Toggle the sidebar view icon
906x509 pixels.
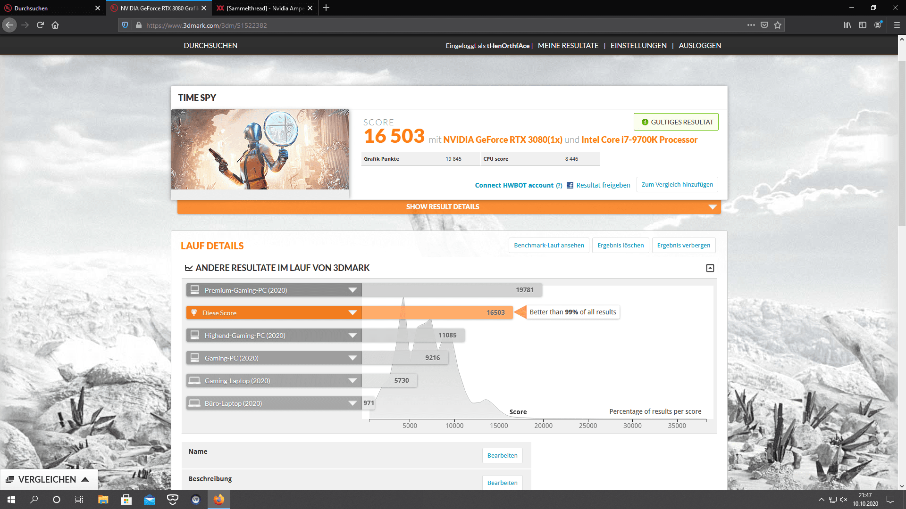click(x=863, y=25)
